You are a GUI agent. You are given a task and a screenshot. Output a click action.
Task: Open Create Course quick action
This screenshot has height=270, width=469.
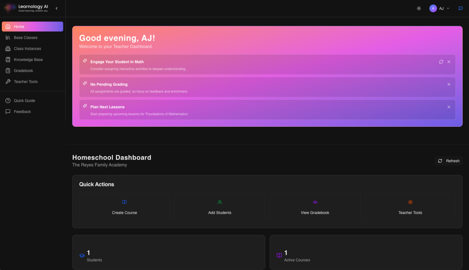click(124, 208)
